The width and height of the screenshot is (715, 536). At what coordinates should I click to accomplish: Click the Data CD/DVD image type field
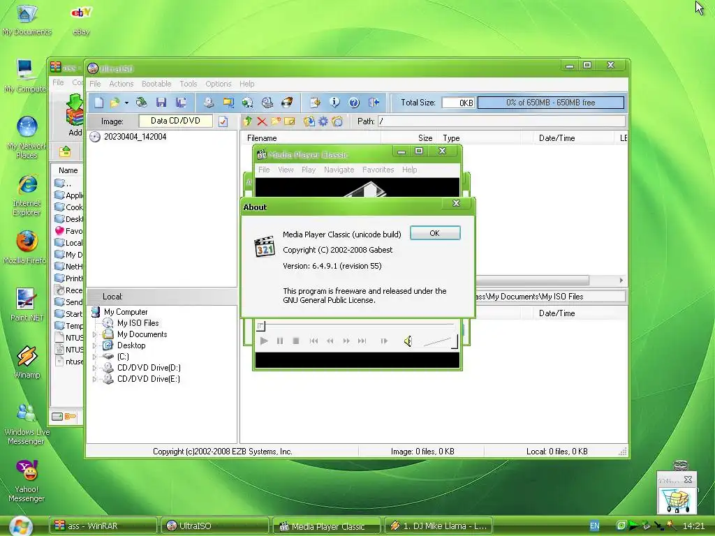175,121
